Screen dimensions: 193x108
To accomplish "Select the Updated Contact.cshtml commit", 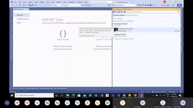I will [x=147, y=30].
